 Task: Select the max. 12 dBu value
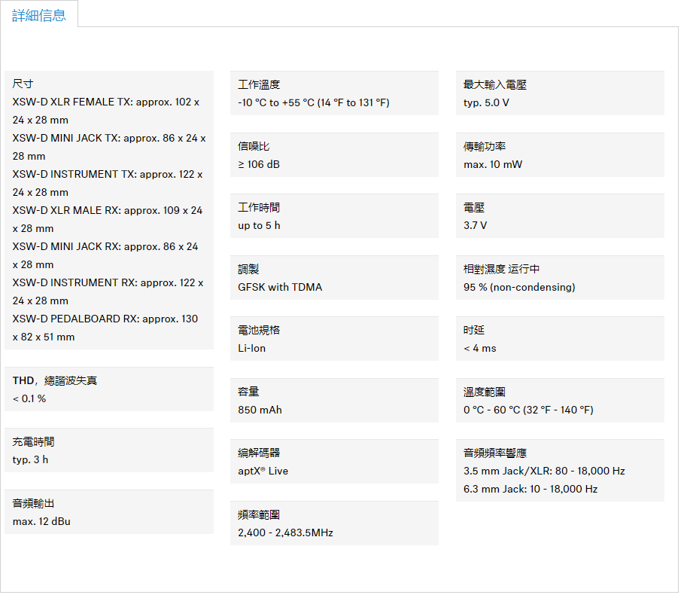click(41, 521)
